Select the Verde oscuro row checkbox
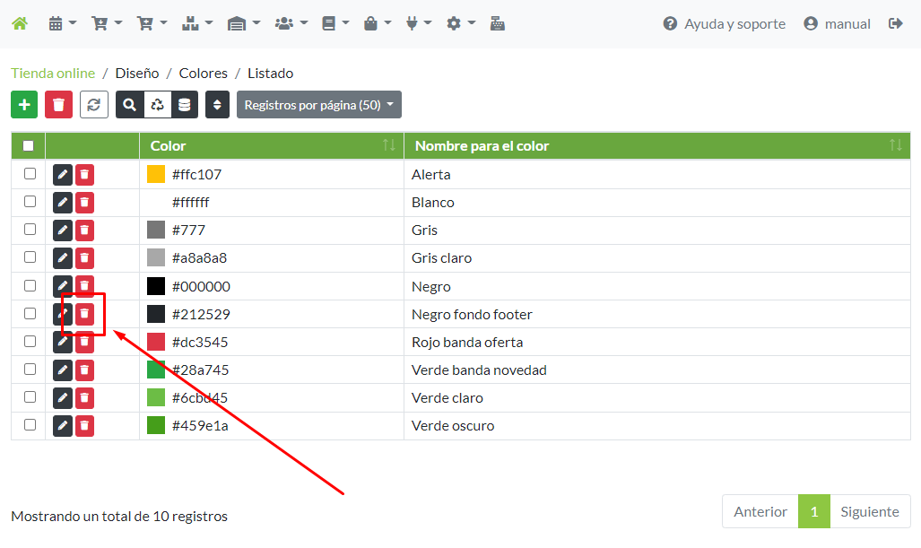The image size is (921, 548). coord(30,425)
